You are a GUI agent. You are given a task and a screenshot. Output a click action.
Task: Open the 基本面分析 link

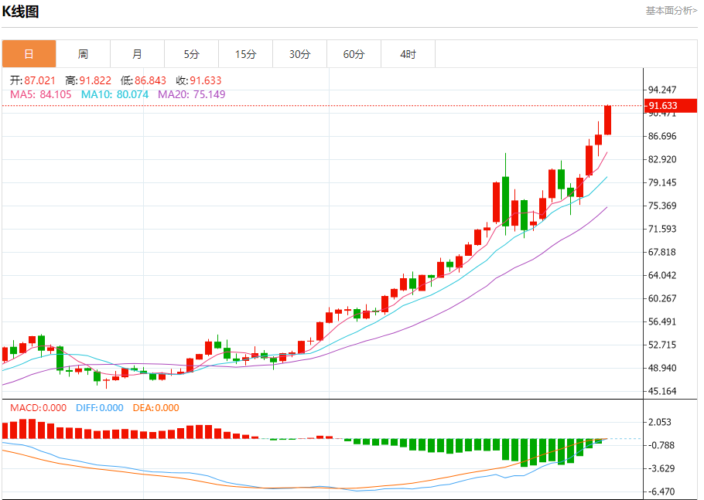click(x=671, y=10)
